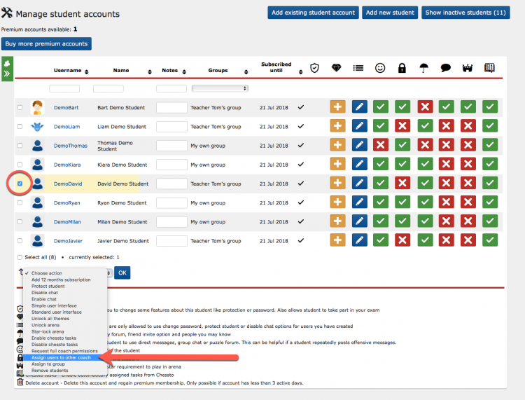Image resolution: width=525 pixels, height=400 pixels.
Task: Click the Name filter input field
Action: (x=108, y=88)
